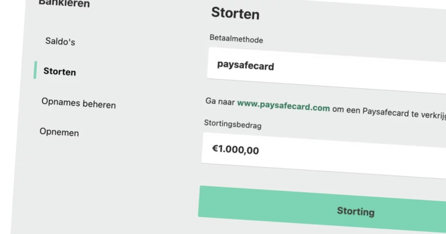Click the green Storten active indicator bar
The width and height of the screenshot is (446, 234).
pos(35,70)
